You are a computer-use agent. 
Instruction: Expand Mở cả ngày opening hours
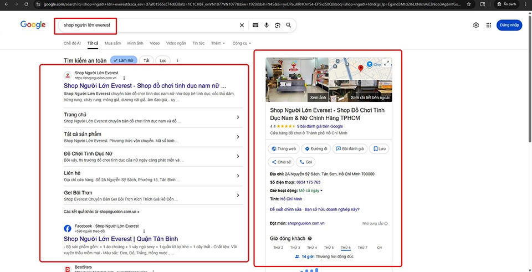click(310, 191)
